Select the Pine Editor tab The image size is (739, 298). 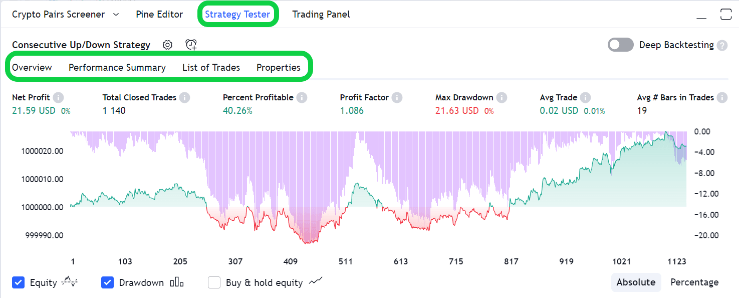tap(159, 14)
